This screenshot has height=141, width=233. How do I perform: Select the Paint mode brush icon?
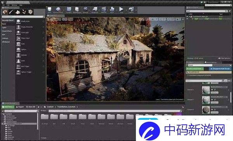point(11,12)
